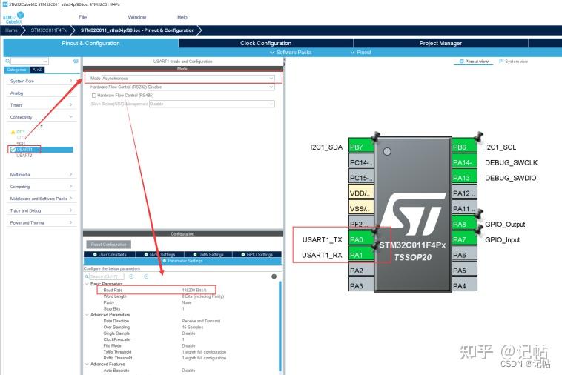
Task: Select gray pin PA5 on chip
Action: 465,270
